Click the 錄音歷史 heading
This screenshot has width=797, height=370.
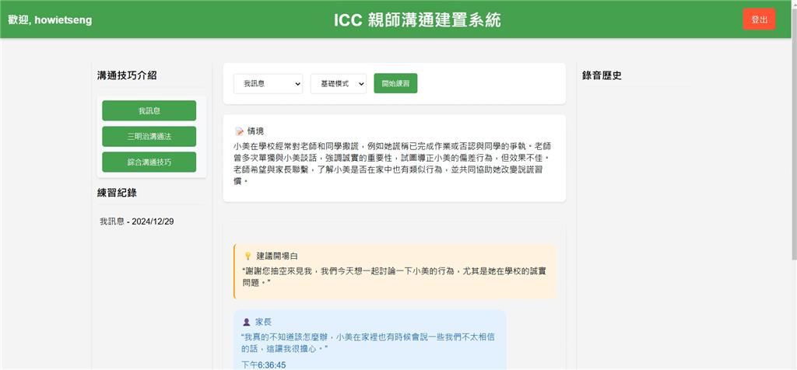pos(602,76)
